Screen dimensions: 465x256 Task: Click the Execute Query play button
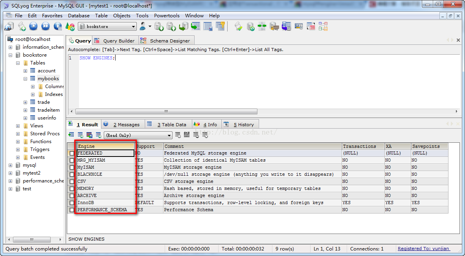pos(33,26)
